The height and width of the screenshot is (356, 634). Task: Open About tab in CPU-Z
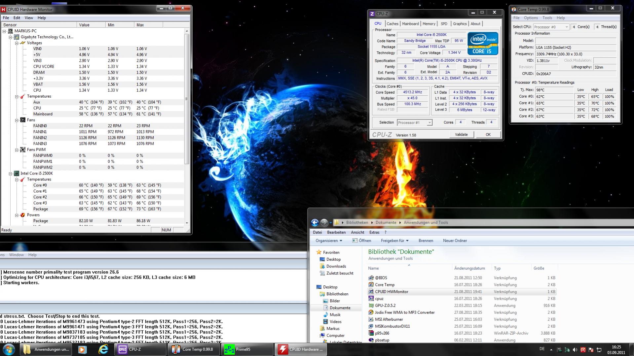point(475,24)
